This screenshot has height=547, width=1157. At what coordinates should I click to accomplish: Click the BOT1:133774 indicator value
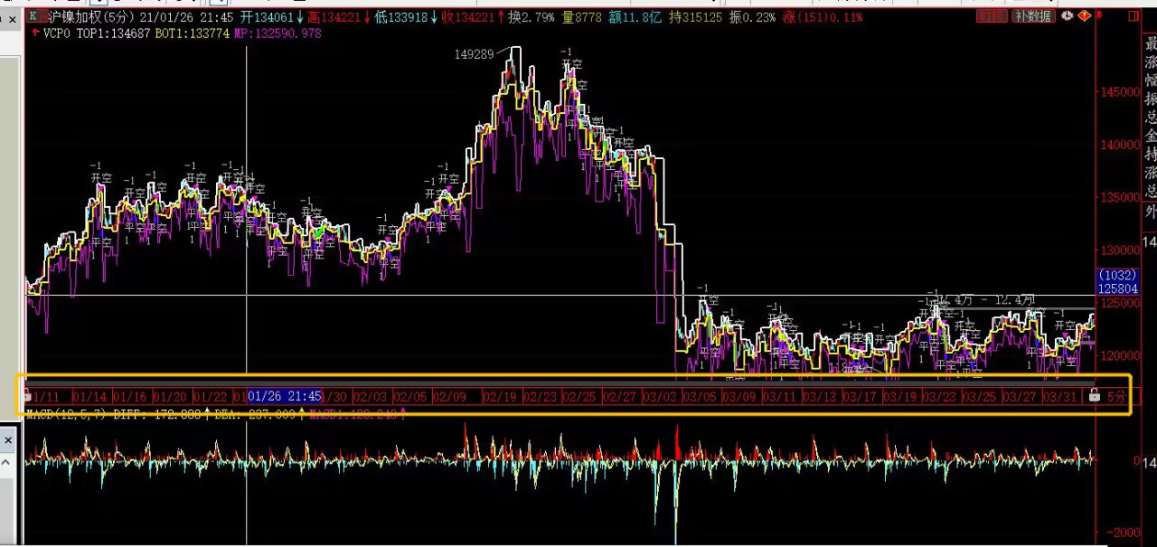[193, 33]
